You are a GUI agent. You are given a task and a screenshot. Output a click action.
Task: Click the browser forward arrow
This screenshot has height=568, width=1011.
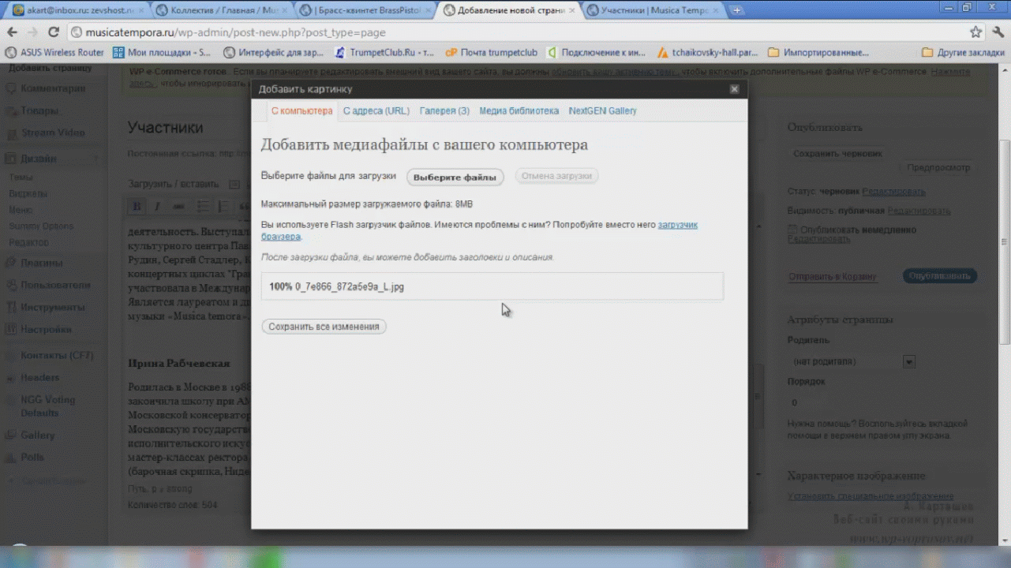[x=32, y=32]
